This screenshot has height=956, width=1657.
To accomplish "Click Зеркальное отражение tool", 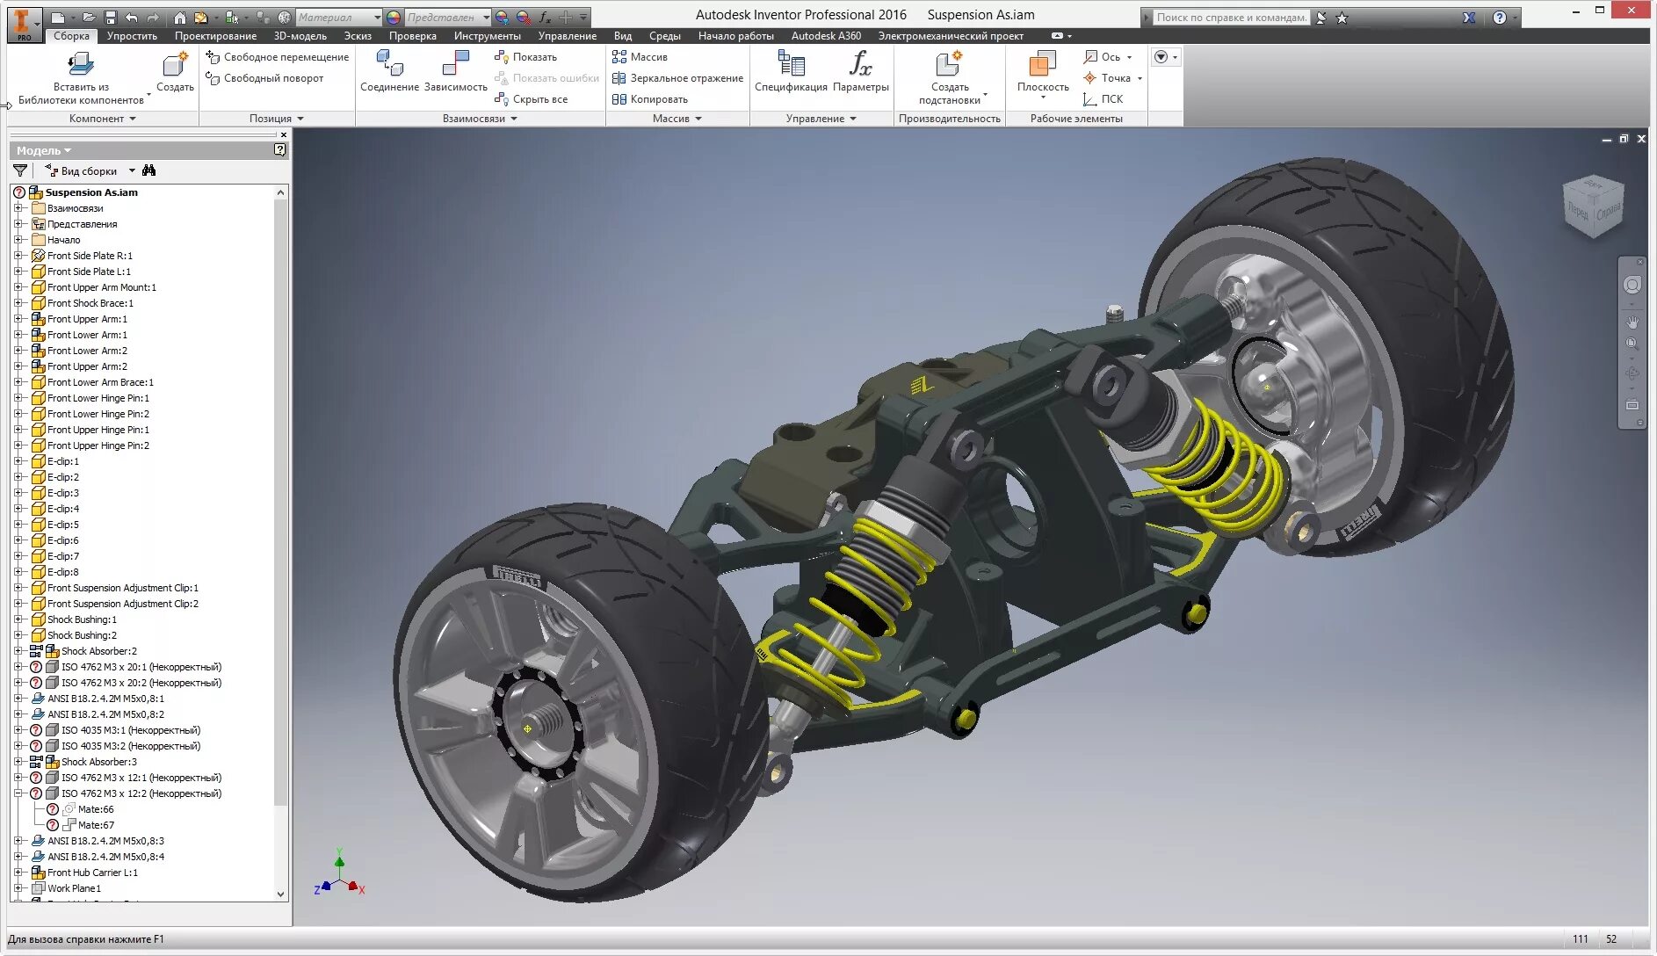I will click(677, 78).
